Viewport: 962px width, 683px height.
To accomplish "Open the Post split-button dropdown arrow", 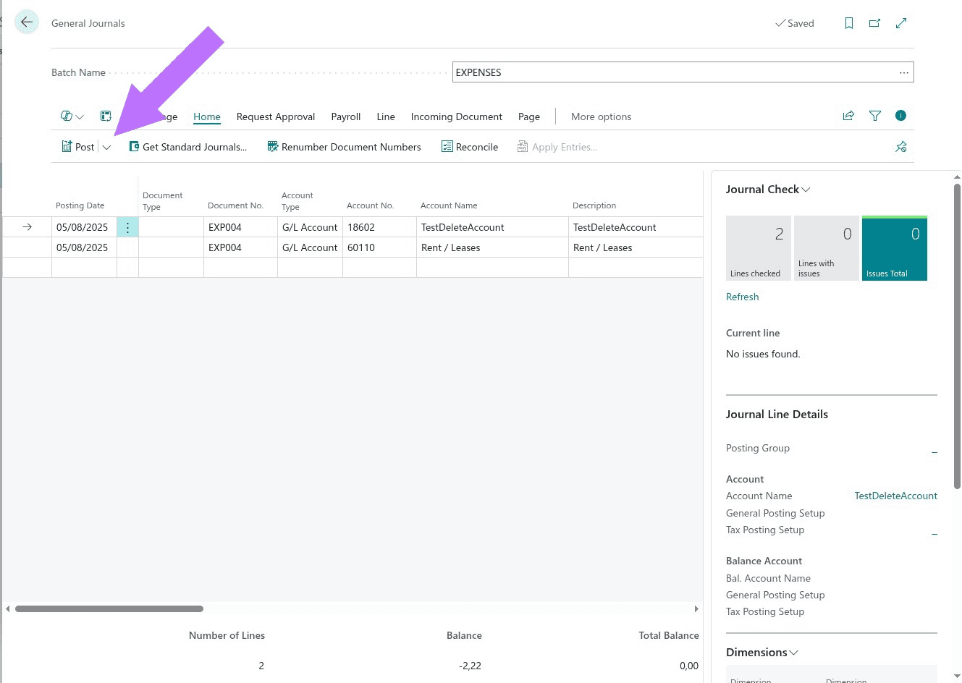I will 106,146.
